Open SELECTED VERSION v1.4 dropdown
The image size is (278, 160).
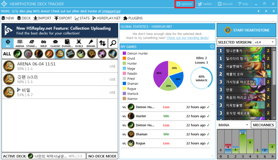click(265, 42)
